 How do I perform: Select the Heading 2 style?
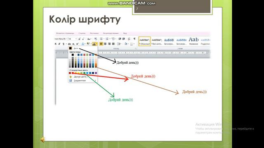tap(181, 41)
